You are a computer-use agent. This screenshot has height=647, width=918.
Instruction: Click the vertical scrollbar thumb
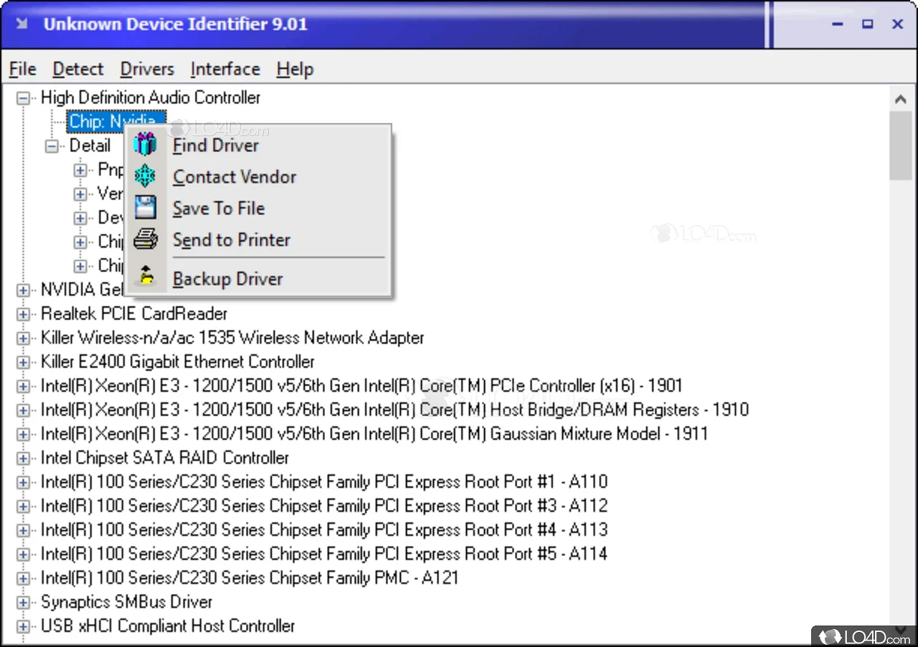pos(900,146)
